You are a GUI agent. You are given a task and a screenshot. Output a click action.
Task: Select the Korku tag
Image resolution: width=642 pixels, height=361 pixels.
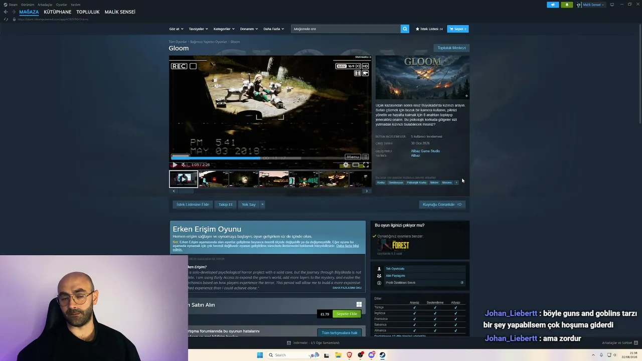381,183
